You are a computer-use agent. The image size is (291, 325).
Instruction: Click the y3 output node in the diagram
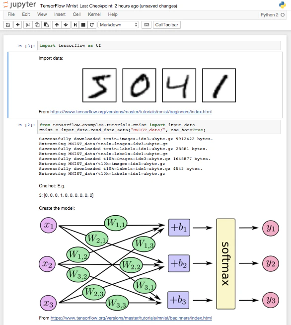[271, 300]
